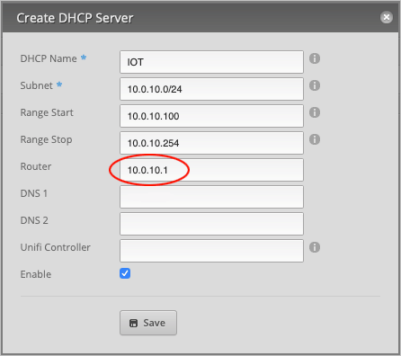Click the empty Unifi Controller input
Image resolution: width=401 pixels, height=356 pixels.
coord(211,251)
